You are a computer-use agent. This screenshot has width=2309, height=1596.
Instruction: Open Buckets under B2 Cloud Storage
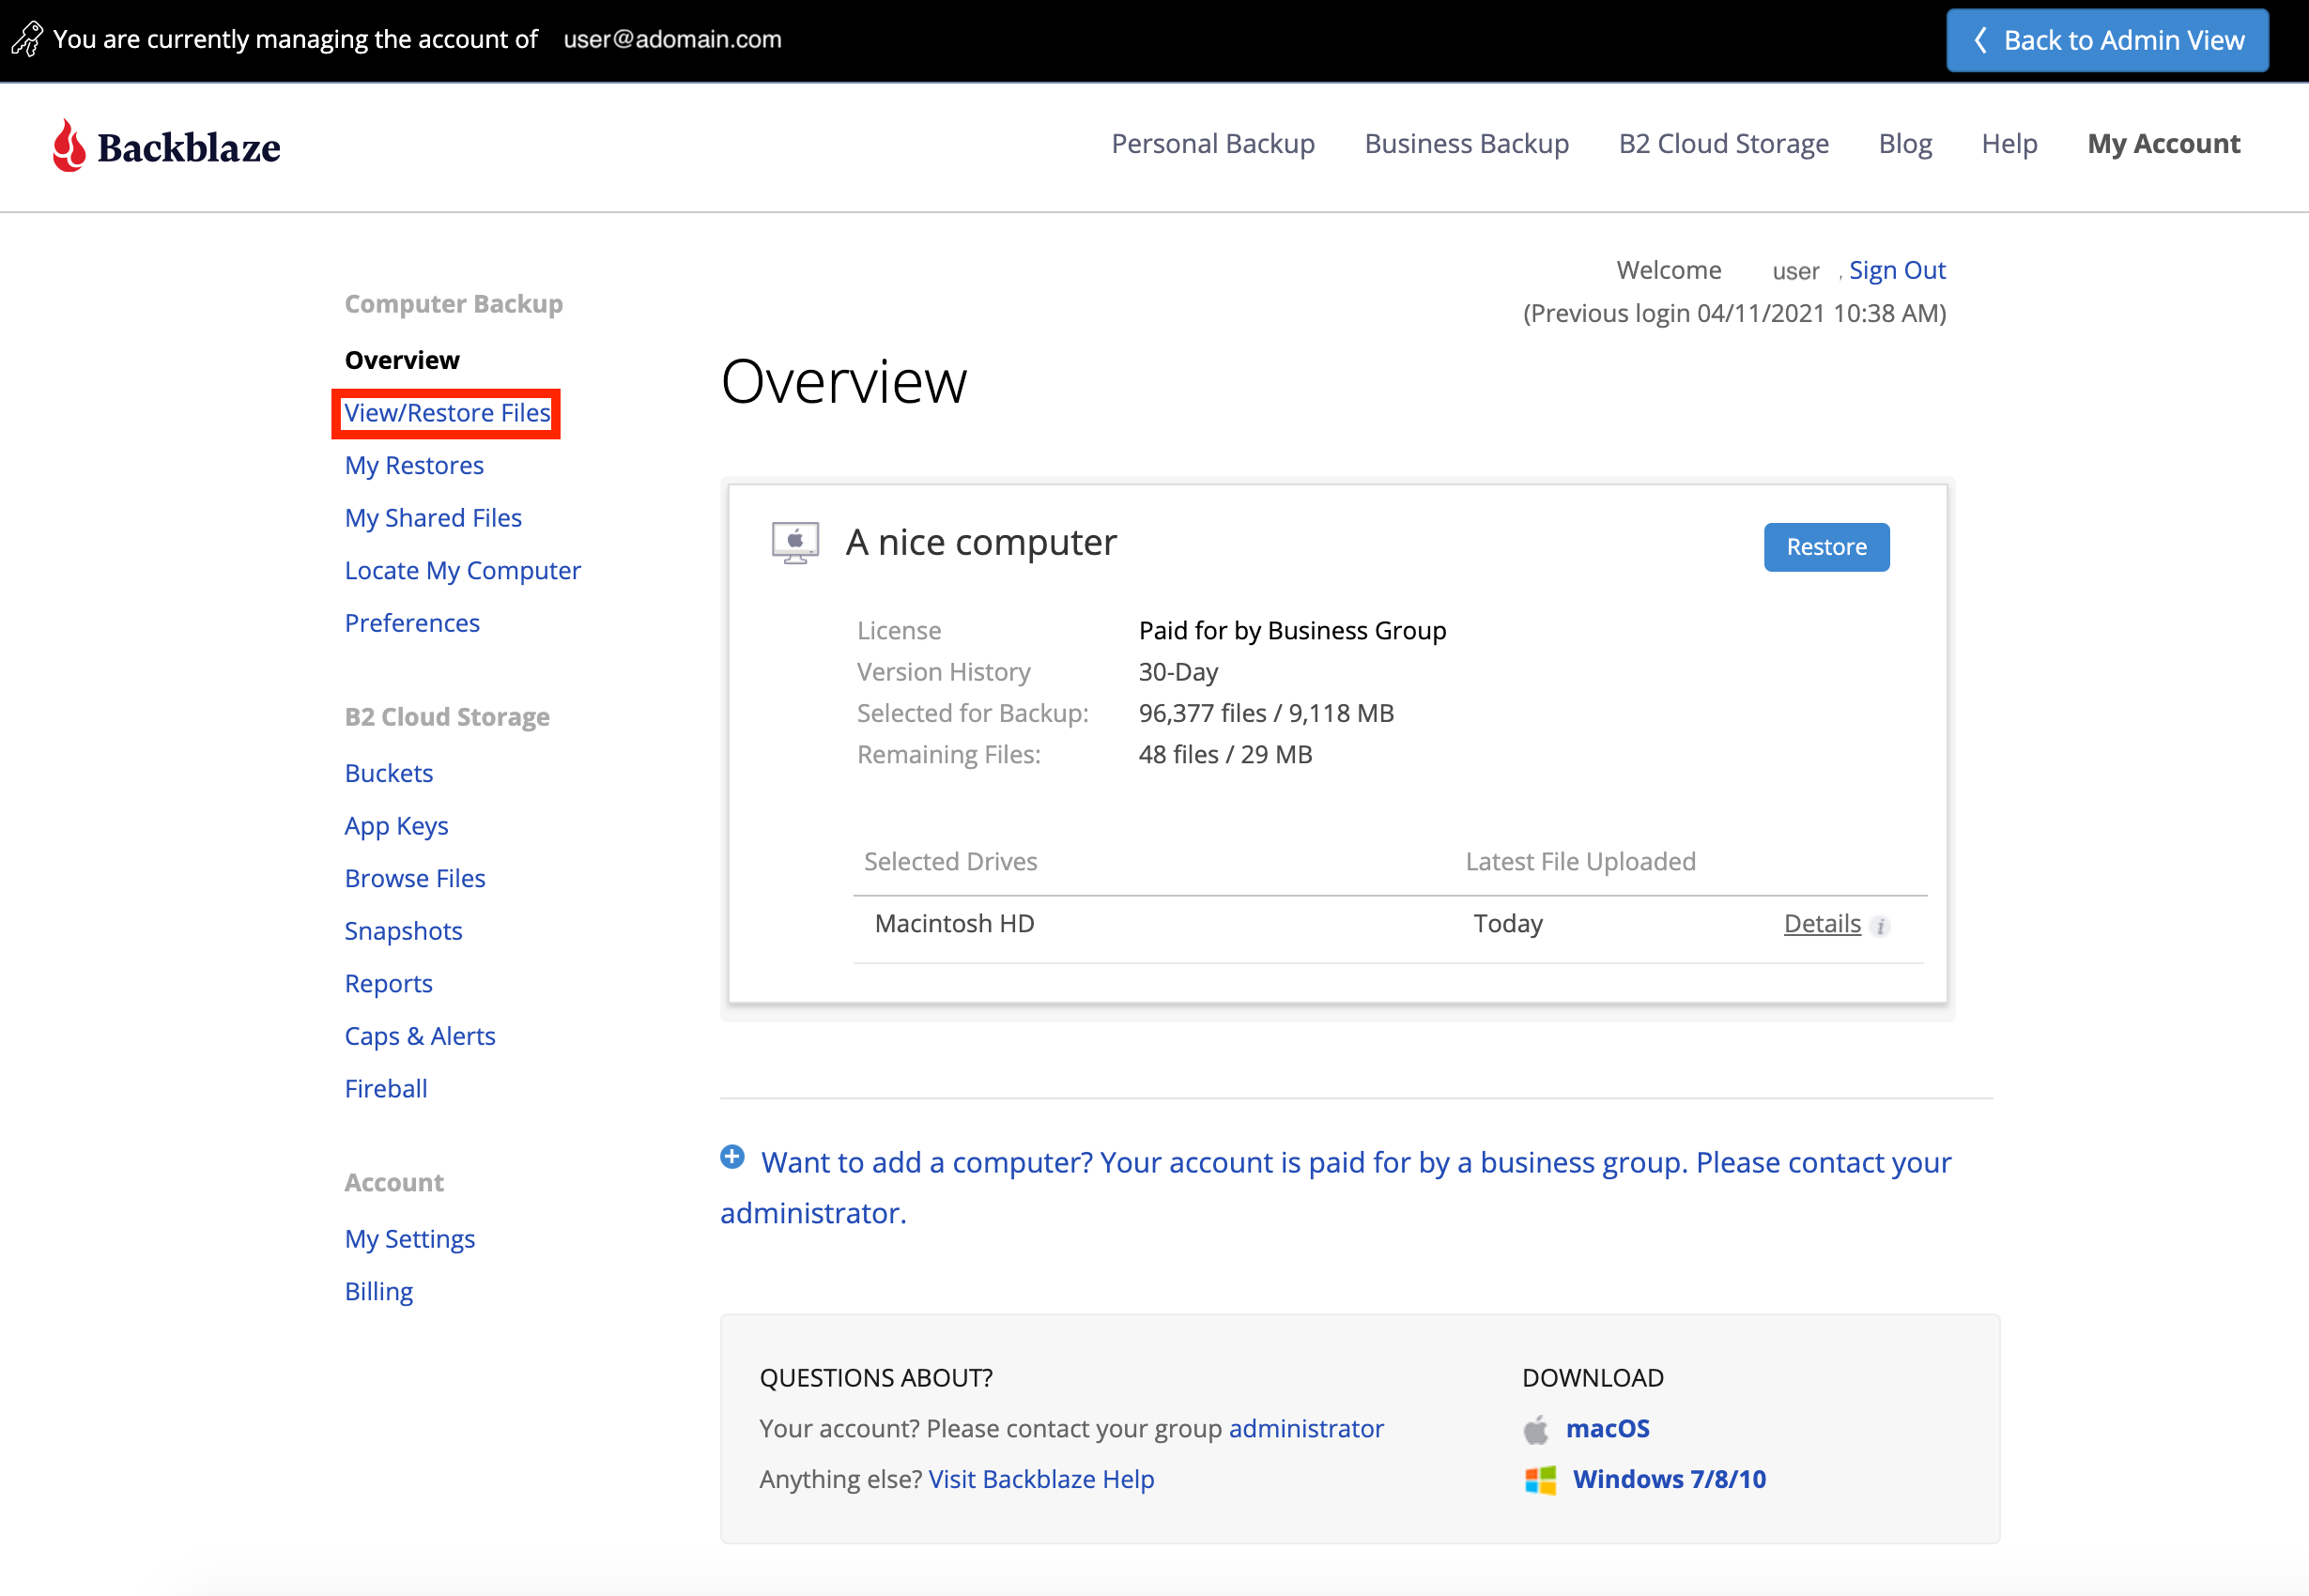coord(389,773)
